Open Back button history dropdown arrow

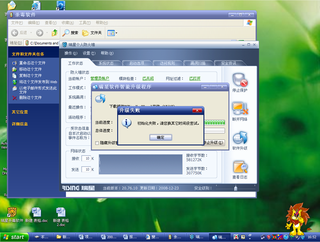pos(31,33)
